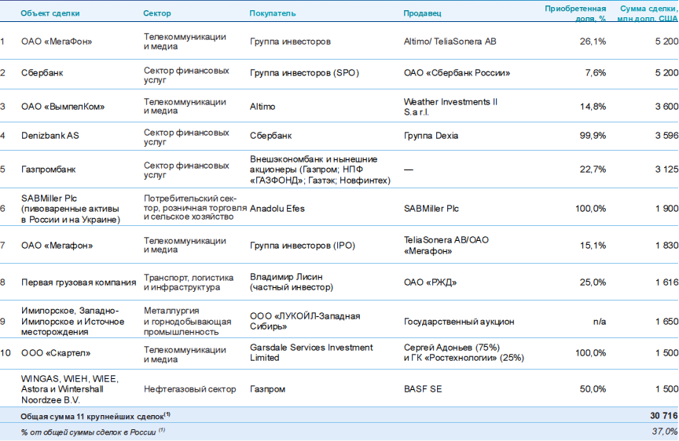
Task: Click the 'BASF SE' seller cell
Action: [x=423, y=389]
